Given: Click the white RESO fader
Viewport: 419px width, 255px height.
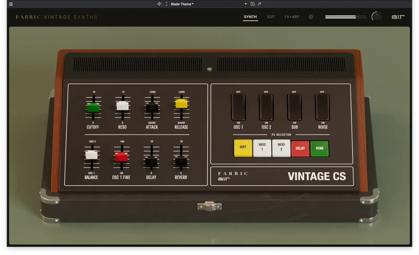Looking at the screenshot, I should [123, 106].
